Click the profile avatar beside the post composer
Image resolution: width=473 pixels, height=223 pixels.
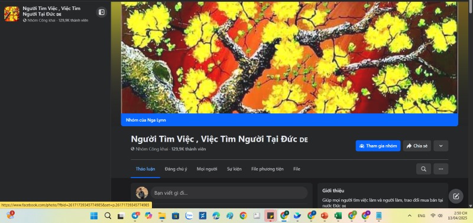point(142,193)
